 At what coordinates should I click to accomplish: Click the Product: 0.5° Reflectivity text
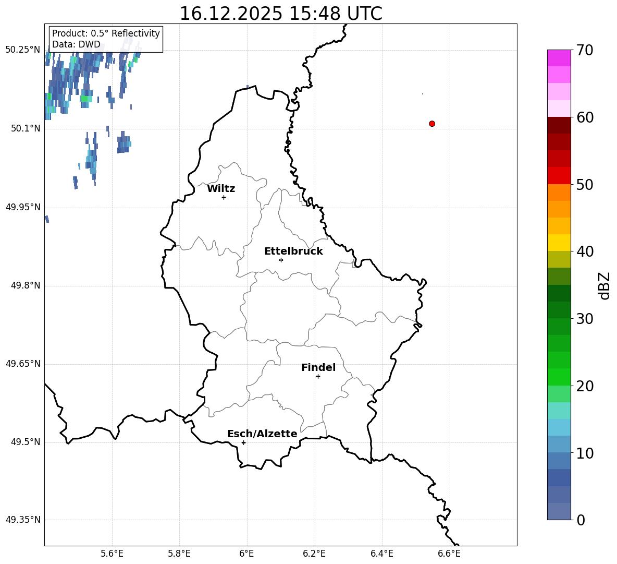(x=106, y=33)
